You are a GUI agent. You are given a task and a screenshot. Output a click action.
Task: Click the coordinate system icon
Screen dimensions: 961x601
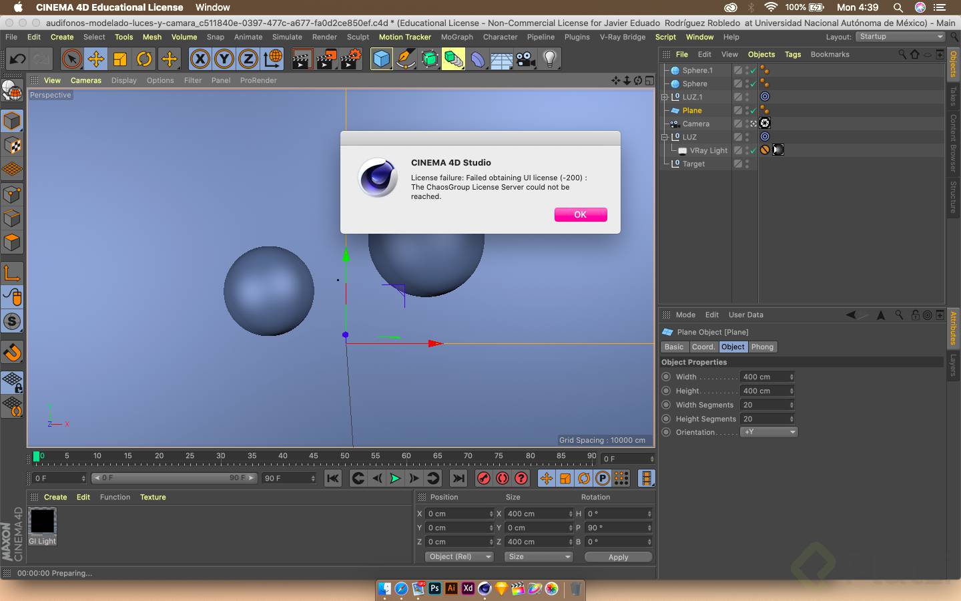click(272, 59)
